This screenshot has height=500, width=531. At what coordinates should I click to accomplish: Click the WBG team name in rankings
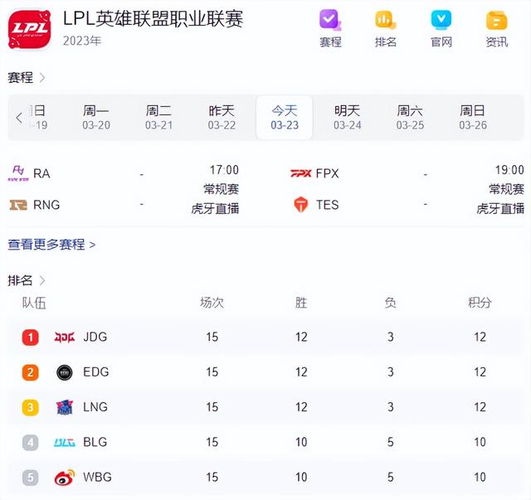point(97,477)
